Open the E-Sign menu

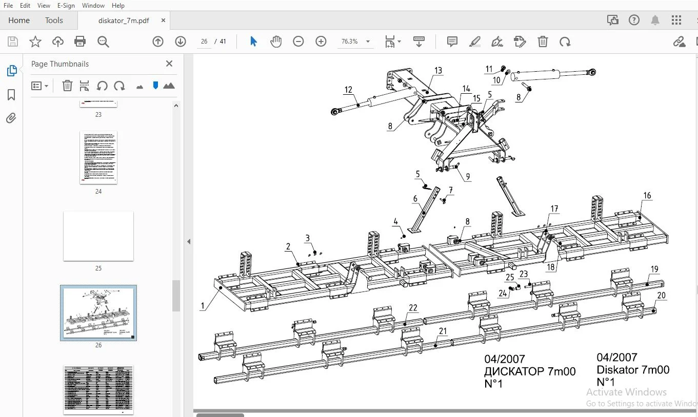point(66,5)
